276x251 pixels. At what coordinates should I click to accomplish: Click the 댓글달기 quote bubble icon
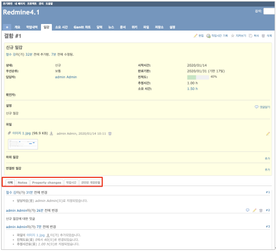(x=256, y=107)
